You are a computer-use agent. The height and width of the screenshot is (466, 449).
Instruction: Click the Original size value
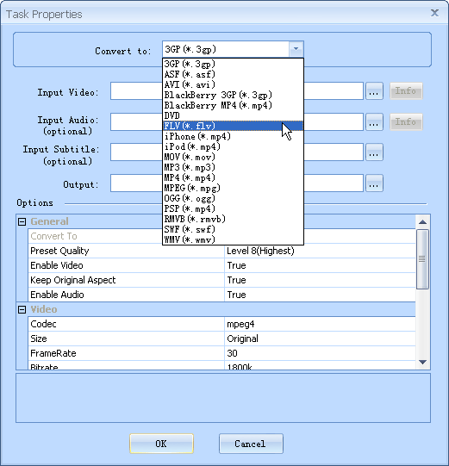242,339
